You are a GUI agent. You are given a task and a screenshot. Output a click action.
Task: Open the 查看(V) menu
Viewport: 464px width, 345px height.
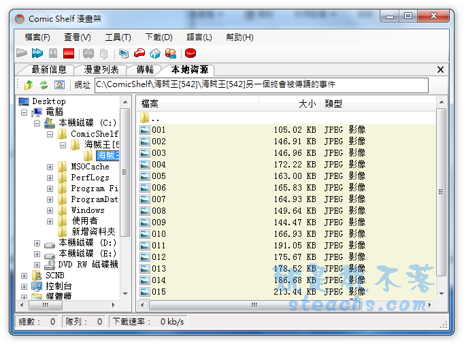coord(78,37)
